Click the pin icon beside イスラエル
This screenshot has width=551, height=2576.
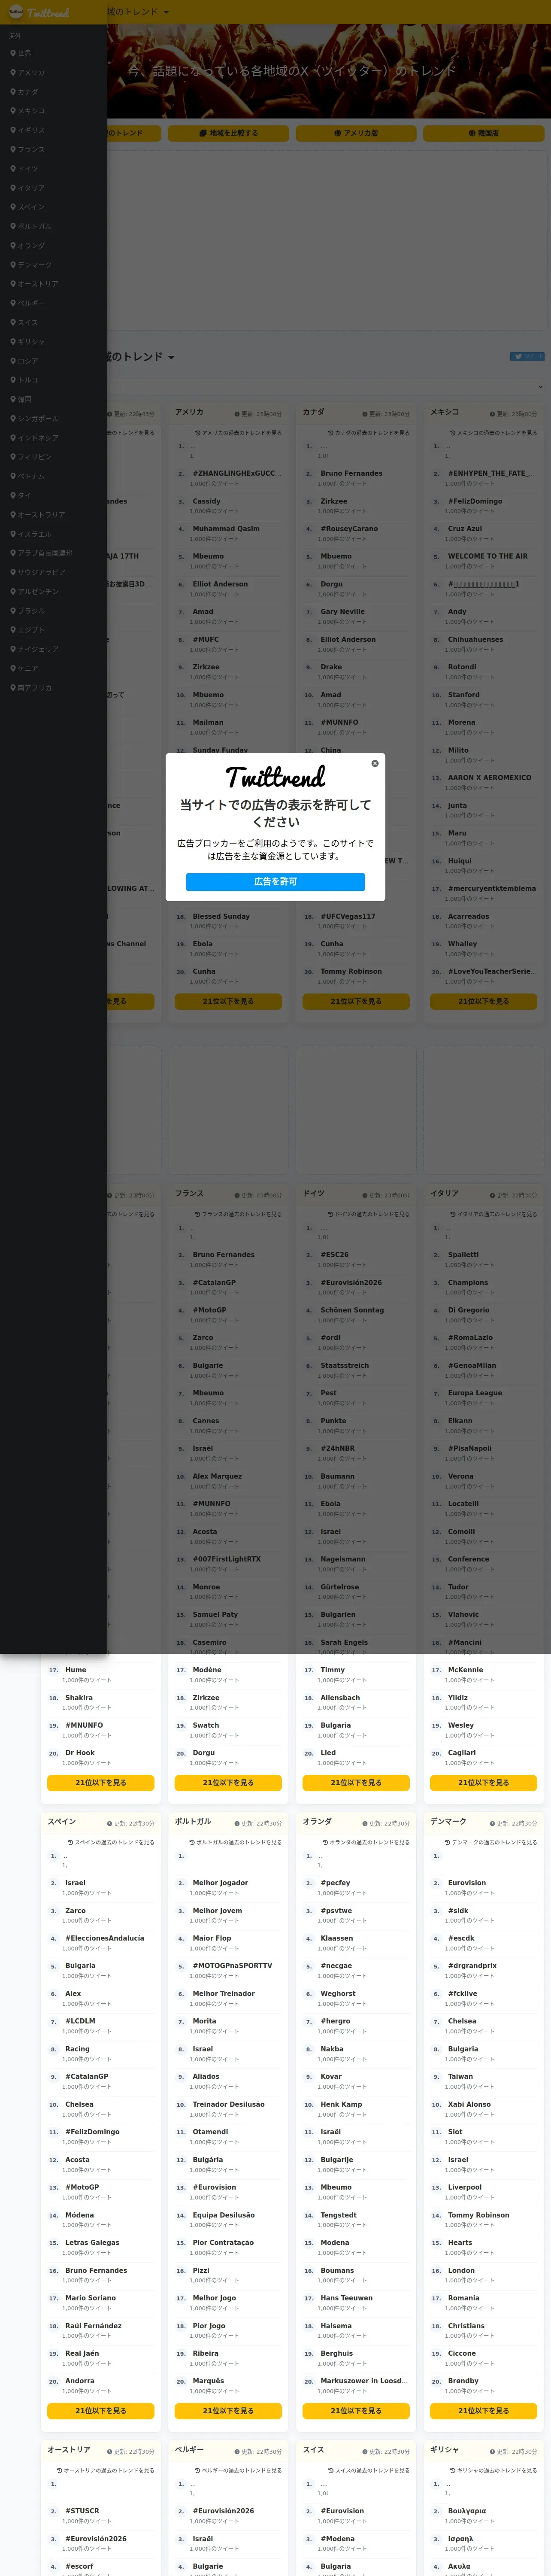[13, 534]
